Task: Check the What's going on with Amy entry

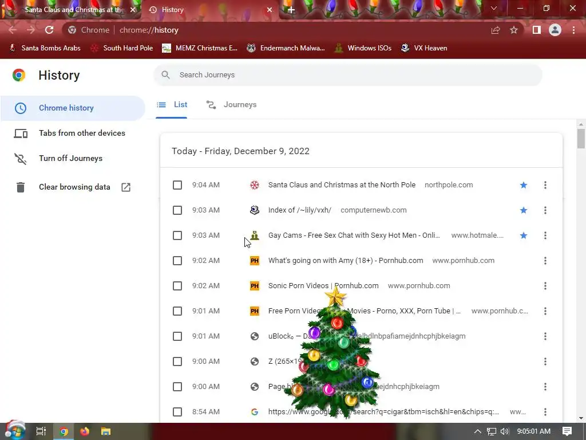Action: (x=177, y=261)
